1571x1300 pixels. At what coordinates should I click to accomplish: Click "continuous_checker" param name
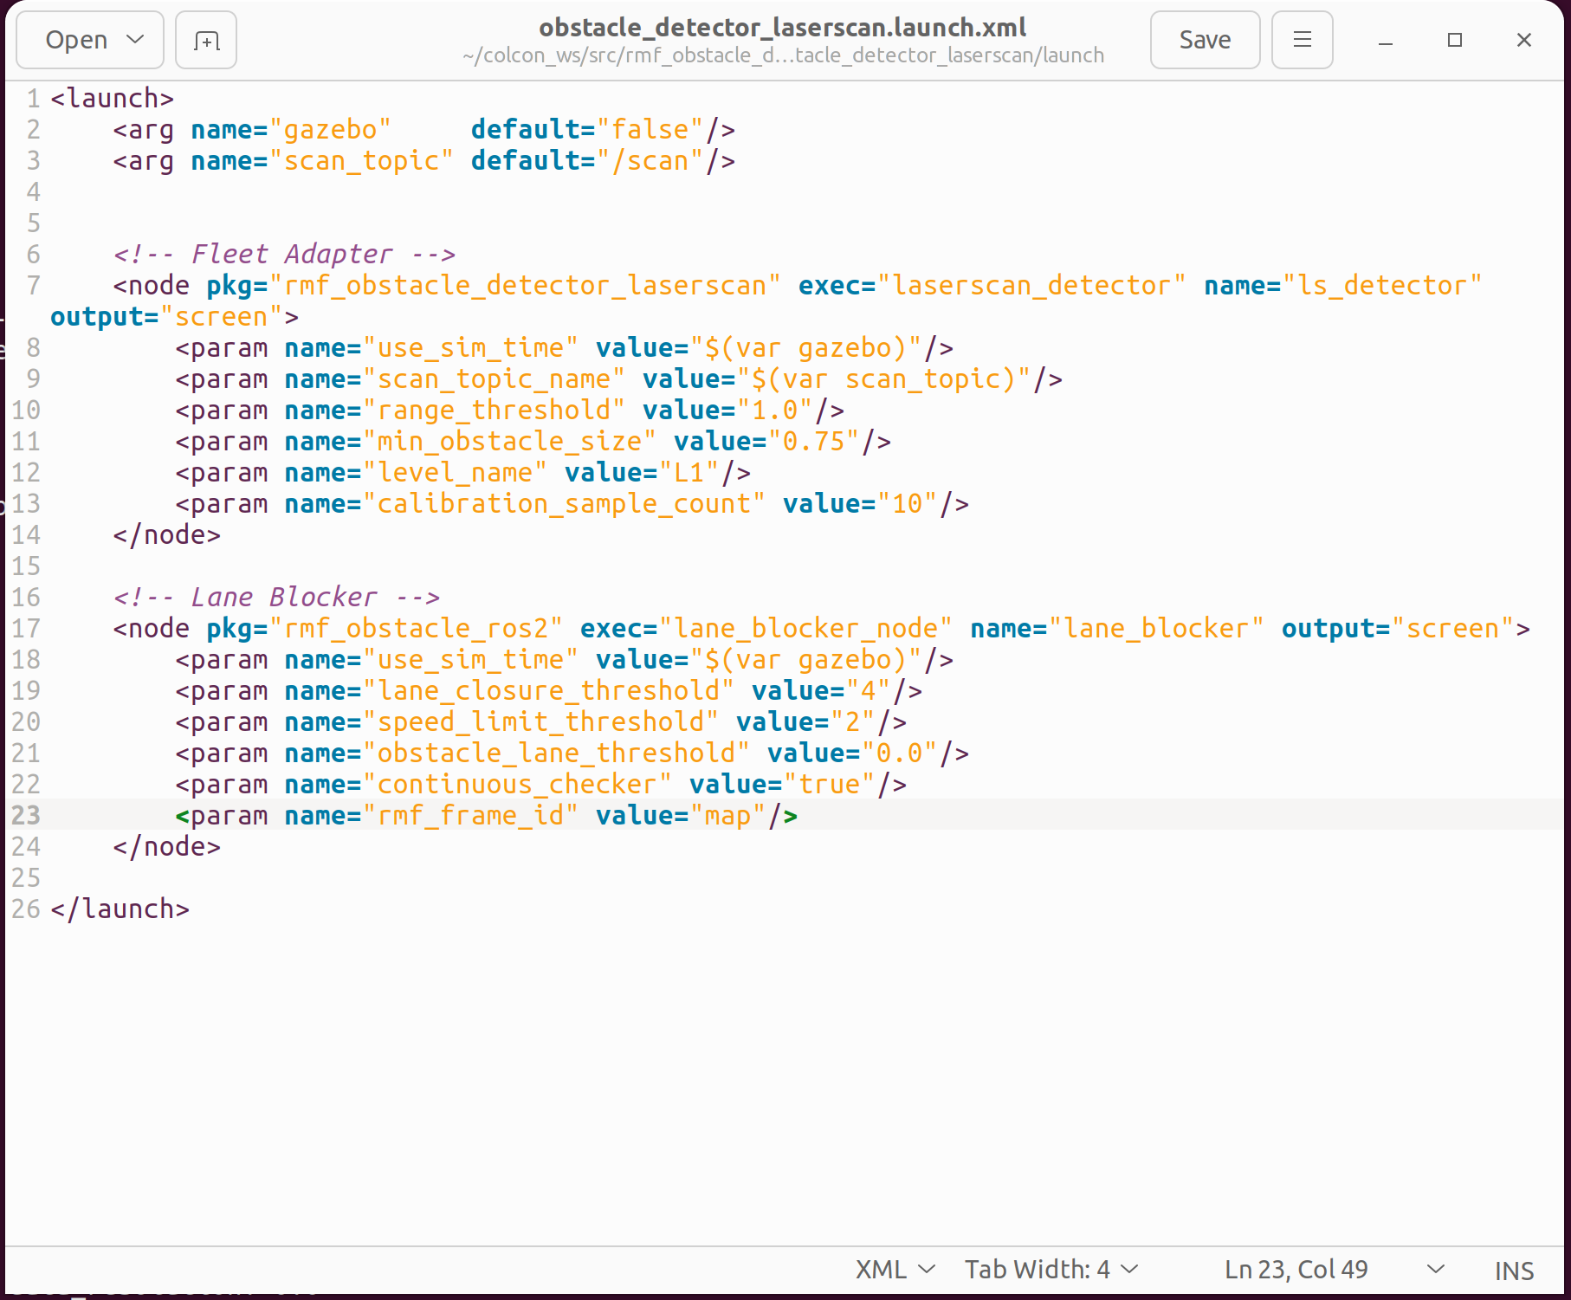click(x=517, y=784)
